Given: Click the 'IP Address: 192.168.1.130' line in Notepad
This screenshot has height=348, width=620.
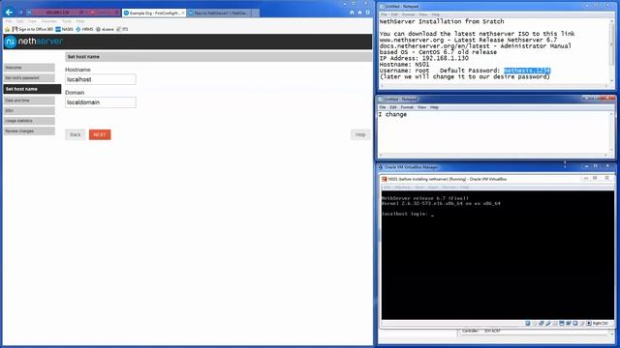Looking at the screenshot, I should pos(424,58).
